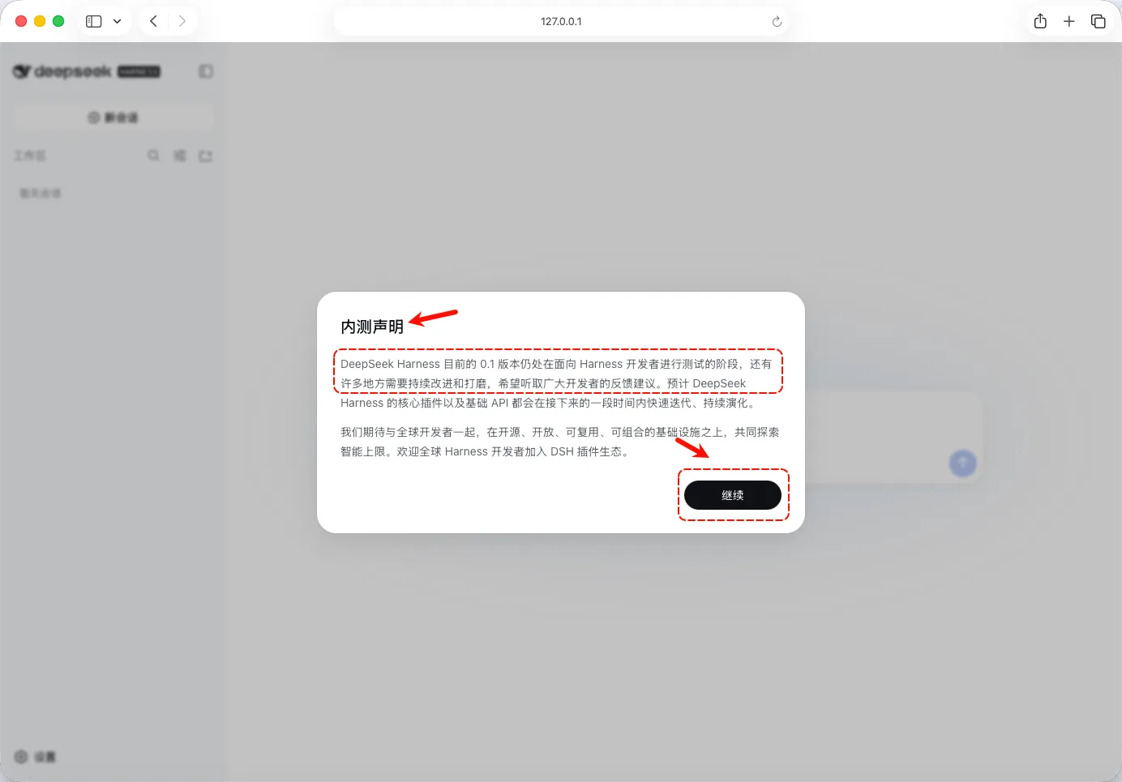Viewport: 1122px width, 782px height.
Task: Open the Safari Share icon
Action: 1040,21
